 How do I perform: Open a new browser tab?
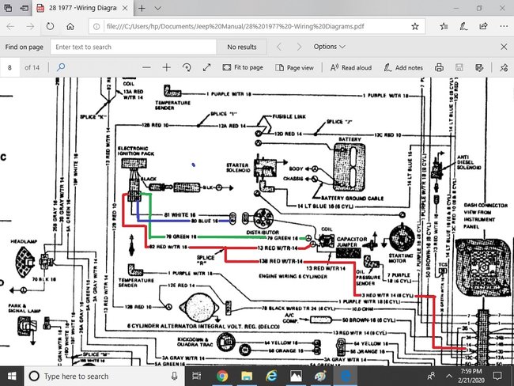click(142, 7)
